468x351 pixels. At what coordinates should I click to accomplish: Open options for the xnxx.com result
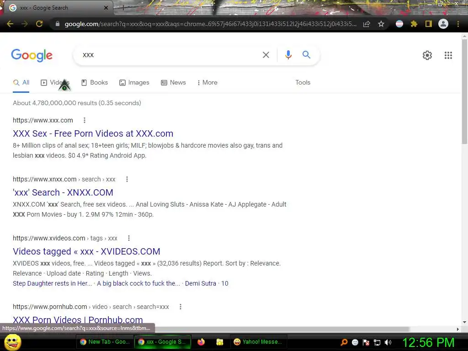127,179
